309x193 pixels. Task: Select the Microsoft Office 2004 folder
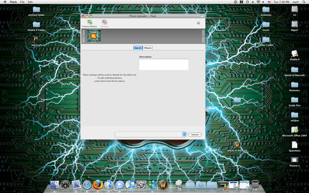[x=295, y=131]
